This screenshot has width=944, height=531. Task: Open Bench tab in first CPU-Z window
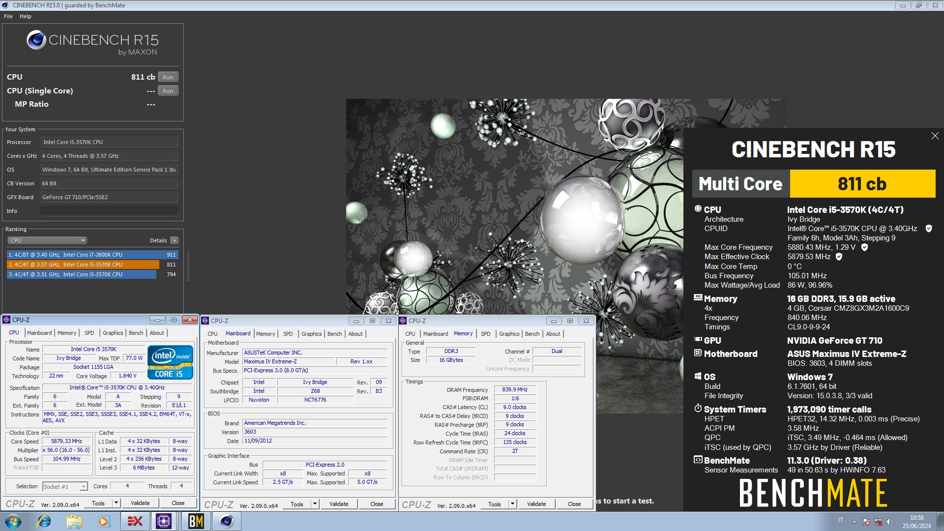(x=136, y=333)
